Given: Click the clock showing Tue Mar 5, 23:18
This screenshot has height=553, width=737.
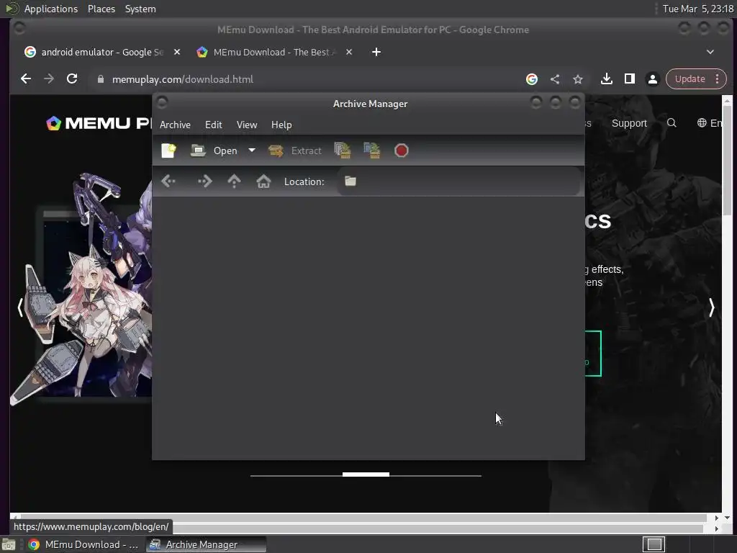Looking at the screenshot, I should (x=697, y=9).
